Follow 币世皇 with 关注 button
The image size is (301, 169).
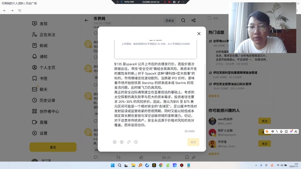(264, 144)
